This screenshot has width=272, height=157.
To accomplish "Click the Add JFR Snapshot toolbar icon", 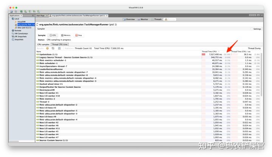I will (x=34, y=11).
